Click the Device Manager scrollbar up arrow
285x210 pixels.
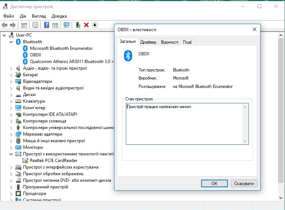281,35
